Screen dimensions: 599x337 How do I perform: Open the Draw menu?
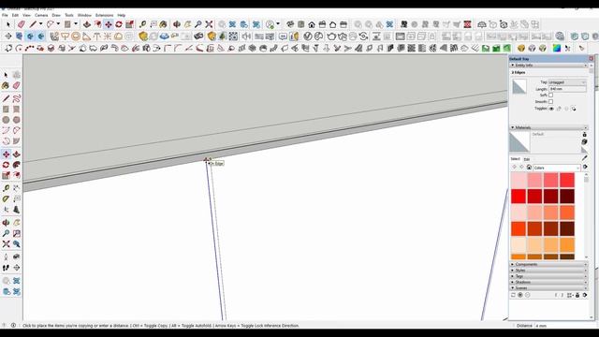(x=56, y=15)
